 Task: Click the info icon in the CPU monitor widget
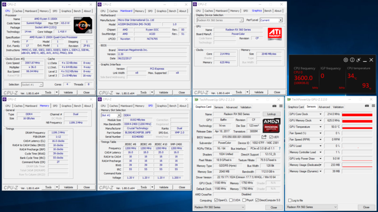(x=352, y=60)
